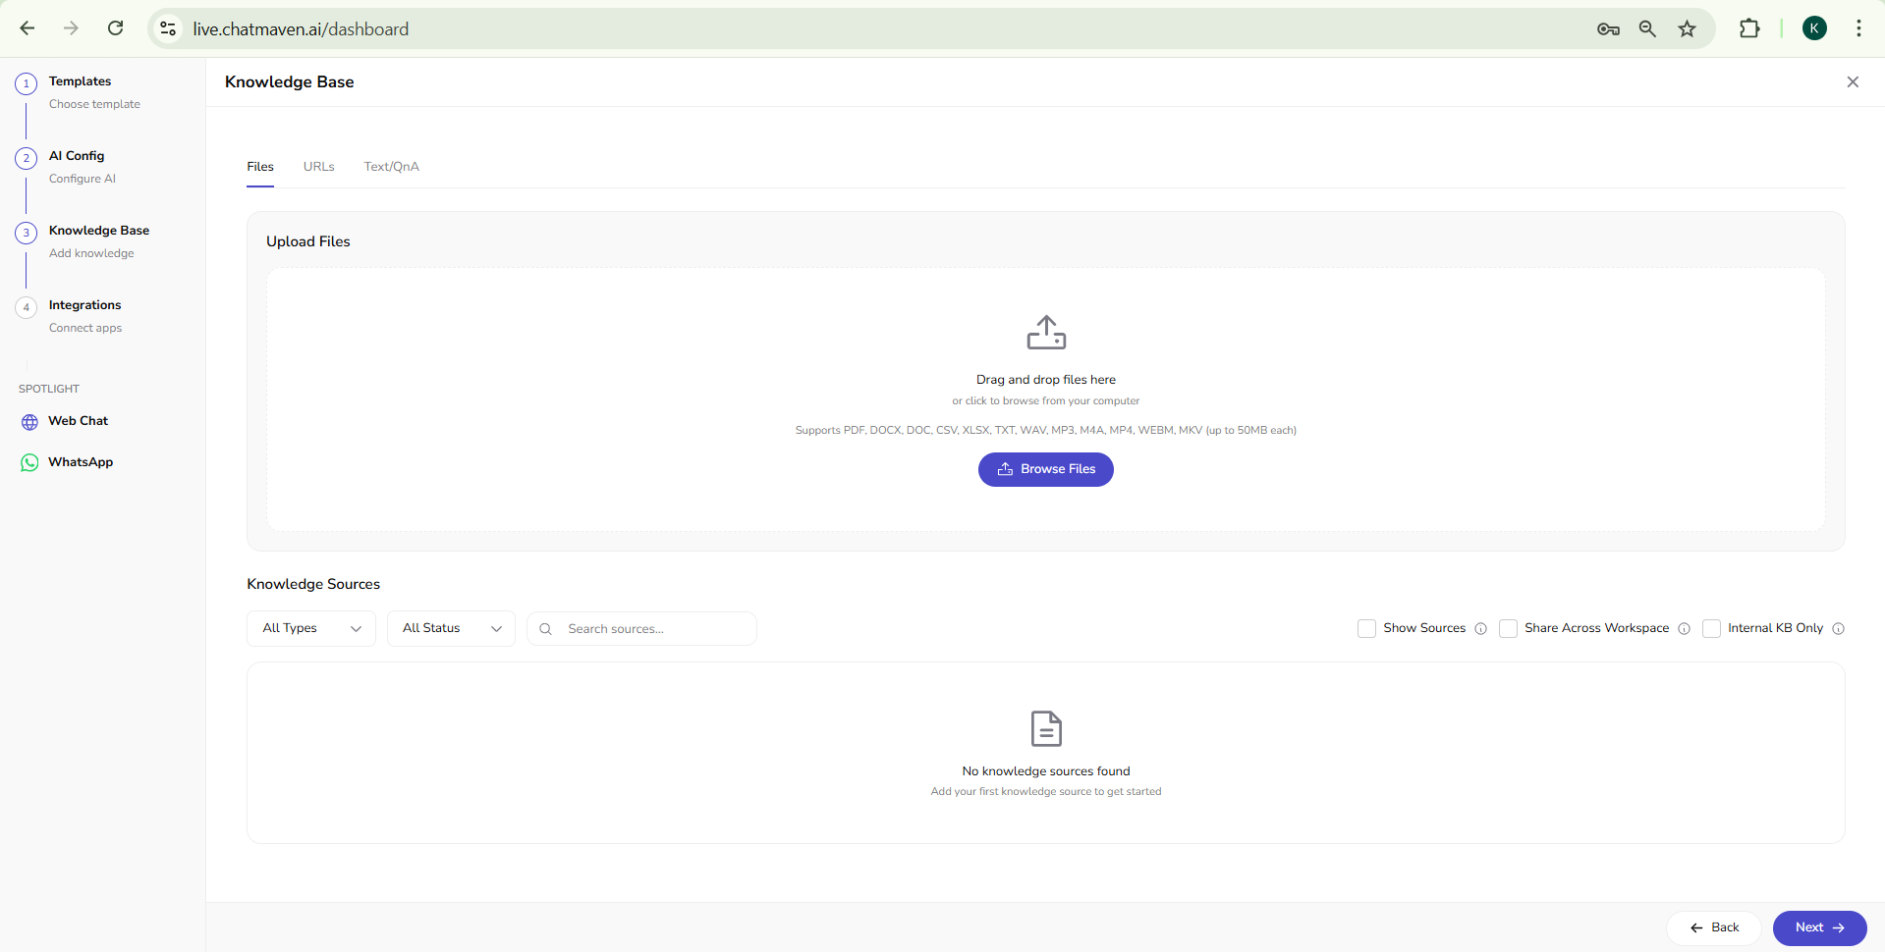Click the info icon beside Show Sources
The image size is (1885, 952).
pos(1481,629)
